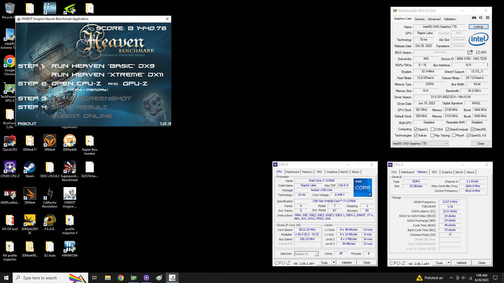
Task: Open the Recycle Bin desktop icon
Action: pos(10,10)
